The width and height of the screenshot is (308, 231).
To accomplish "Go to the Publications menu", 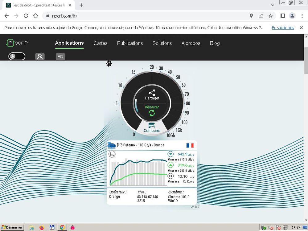I will pos(130,43).
